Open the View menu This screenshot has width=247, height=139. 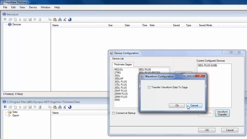point(22,7)
